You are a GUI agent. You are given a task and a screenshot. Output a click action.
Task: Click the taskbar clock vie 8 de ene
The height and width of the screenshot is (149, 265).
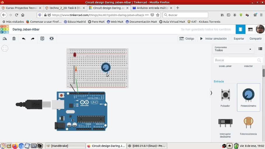coord(252,146)
